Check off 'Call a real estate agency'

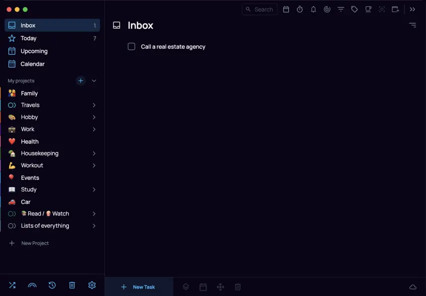point(132,47)
